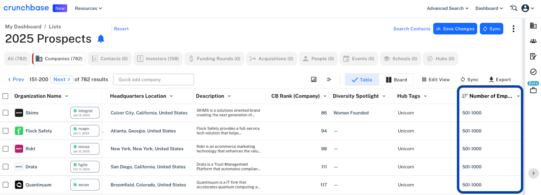Click the Skims company logo

(x=19, y=113)
